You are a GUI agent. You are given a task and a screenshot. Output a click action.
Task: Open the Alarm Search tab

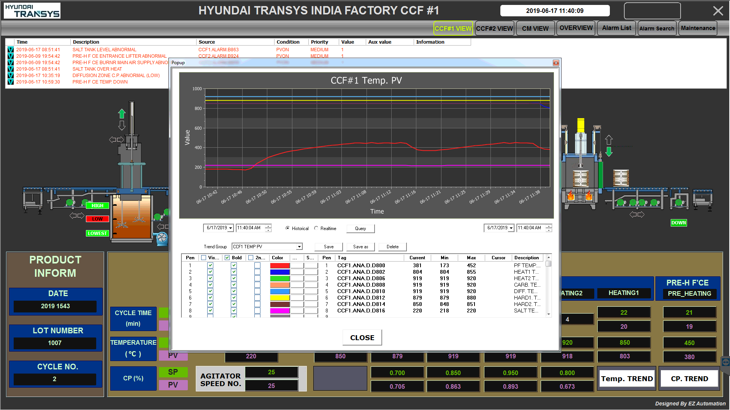click(657, 28)
